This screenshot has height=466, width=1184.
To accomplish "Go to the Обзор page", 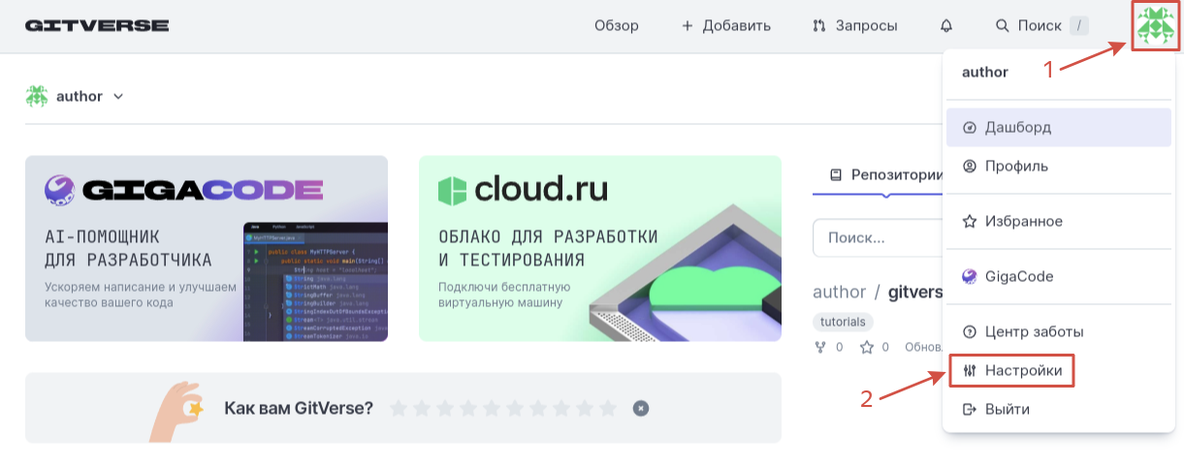I will point(617,25).
